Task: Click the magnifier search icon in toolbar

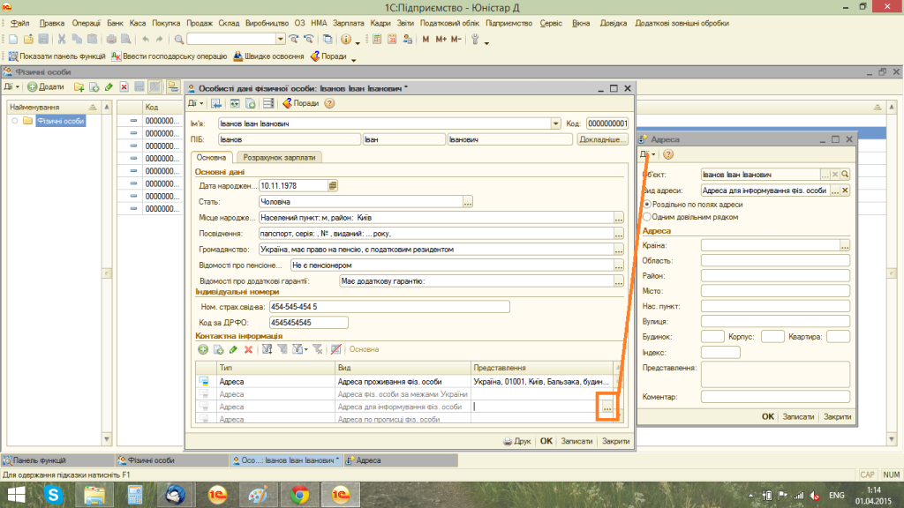Action: (x=179, y=39)
